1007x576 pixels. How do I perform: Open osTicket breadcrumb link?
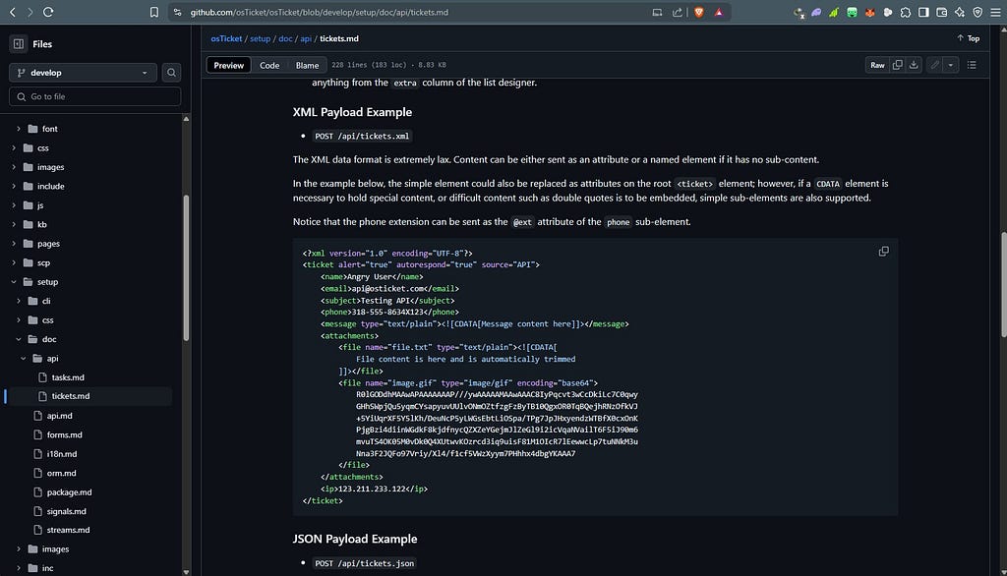coord(226,38)
